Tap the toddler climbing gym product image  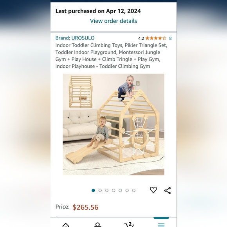click(113, 124)
